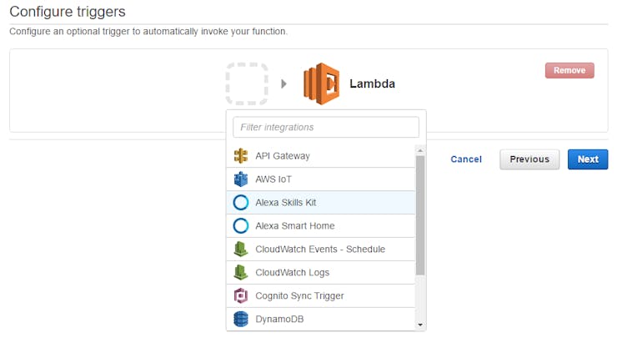This screenshot has width=617, height=343.
Task: Go to the Next step
Action: tap(588, 159)
